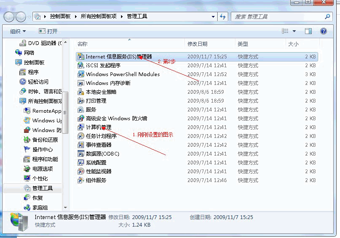Click the refresh button next to address bar
The height and width of the screenshot is (238, 340).
(x=223, y=17)
